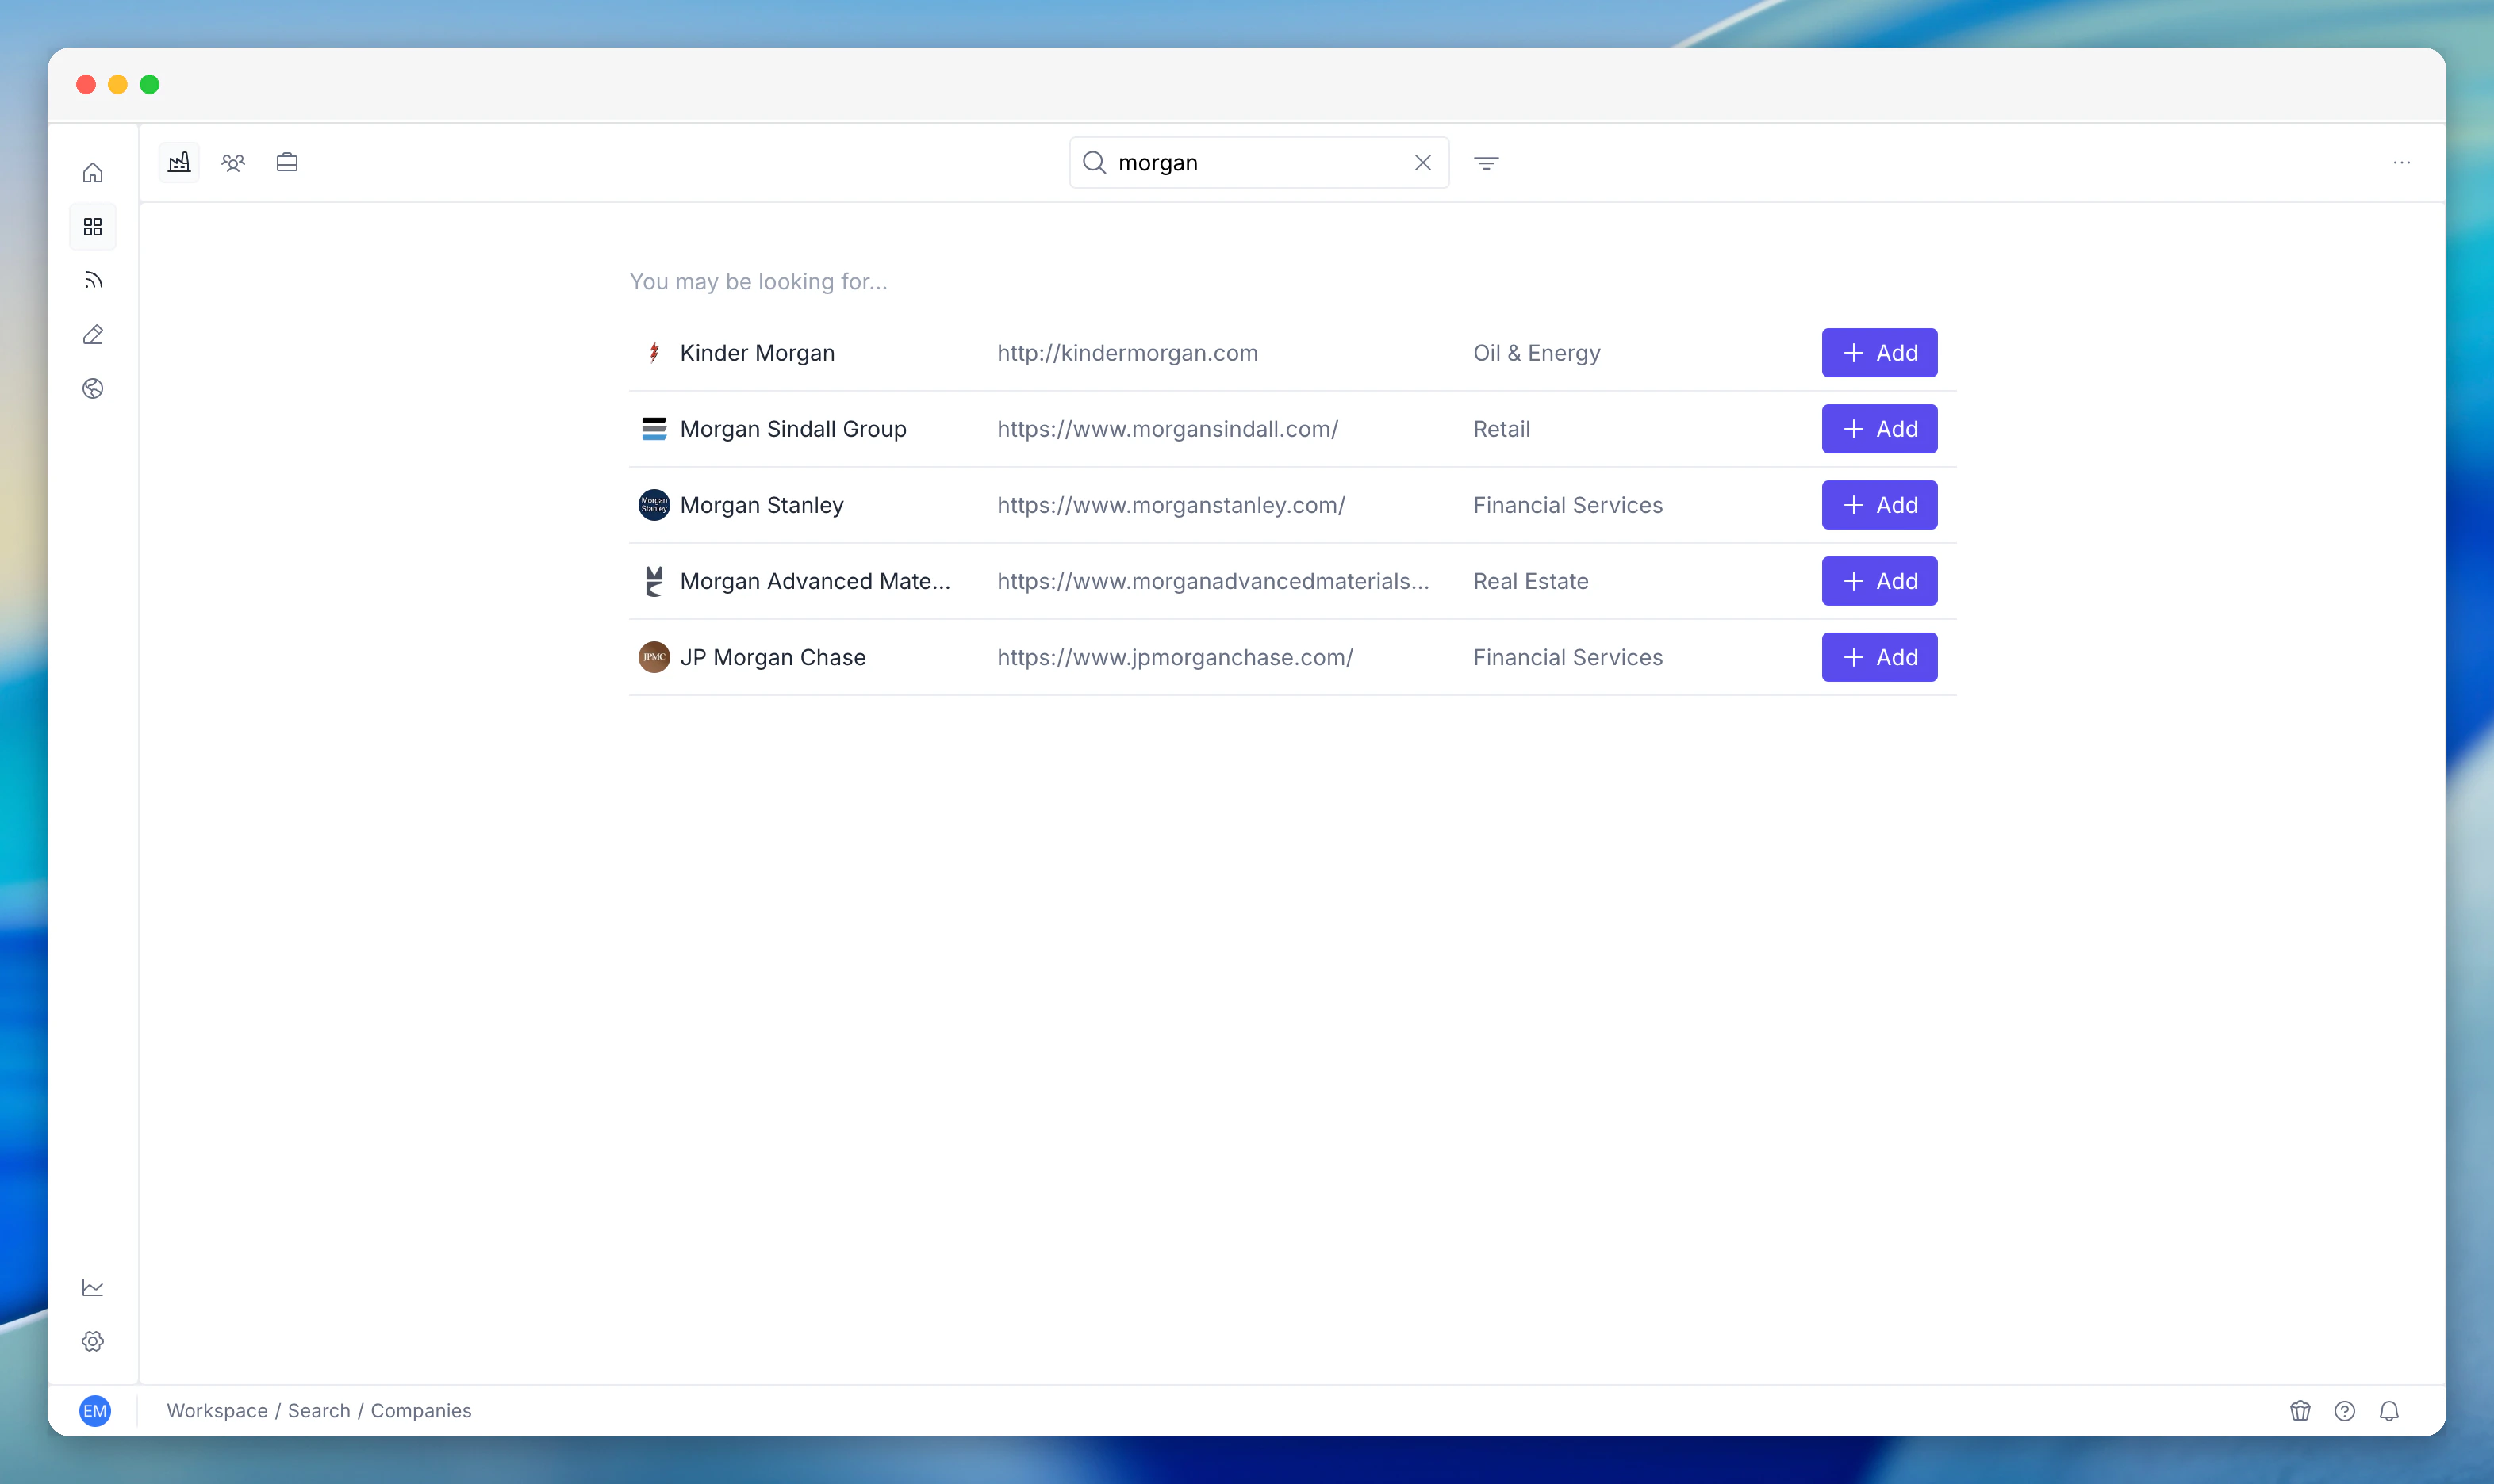2494x1484 pixels.
Task: Click the EM user avatar
Action: [95, 1410]
